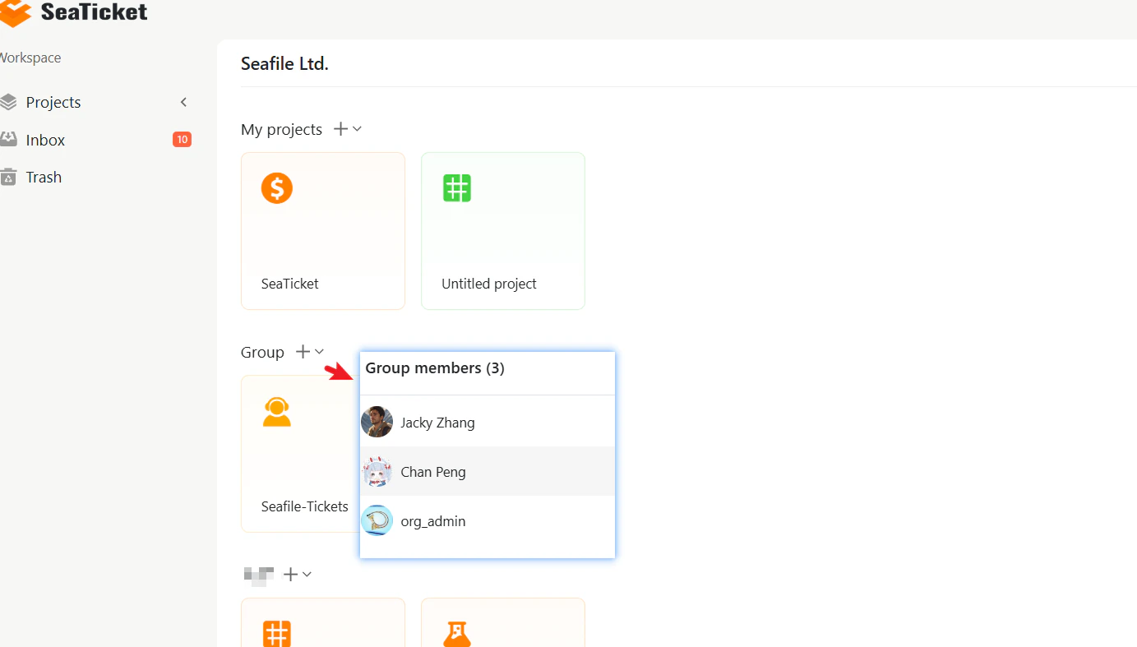The image size is (1137, 647).
Task: Expand dropdown arrow beside the blurred group
Action: 307,575
